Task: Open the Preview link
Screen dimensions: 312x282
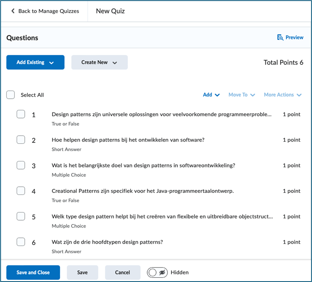Action: (294, 38)
